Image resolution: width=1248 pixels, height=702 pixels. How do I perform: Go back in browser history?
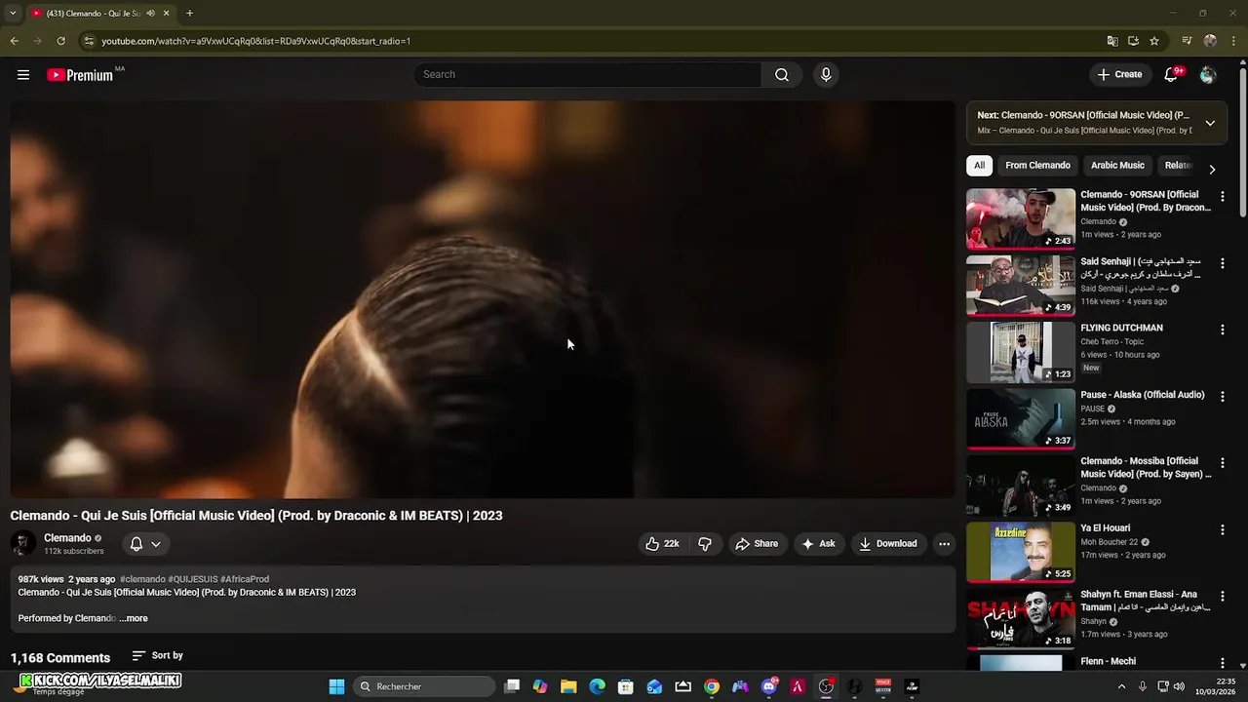[x=14, y=41]
